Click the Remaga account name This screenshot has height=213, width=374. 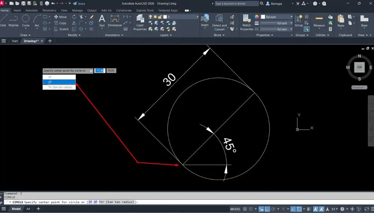tap(276, 4)
